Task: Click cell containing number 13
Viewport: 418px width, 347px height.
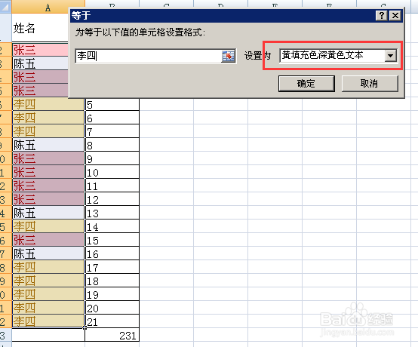Action: 112,213
